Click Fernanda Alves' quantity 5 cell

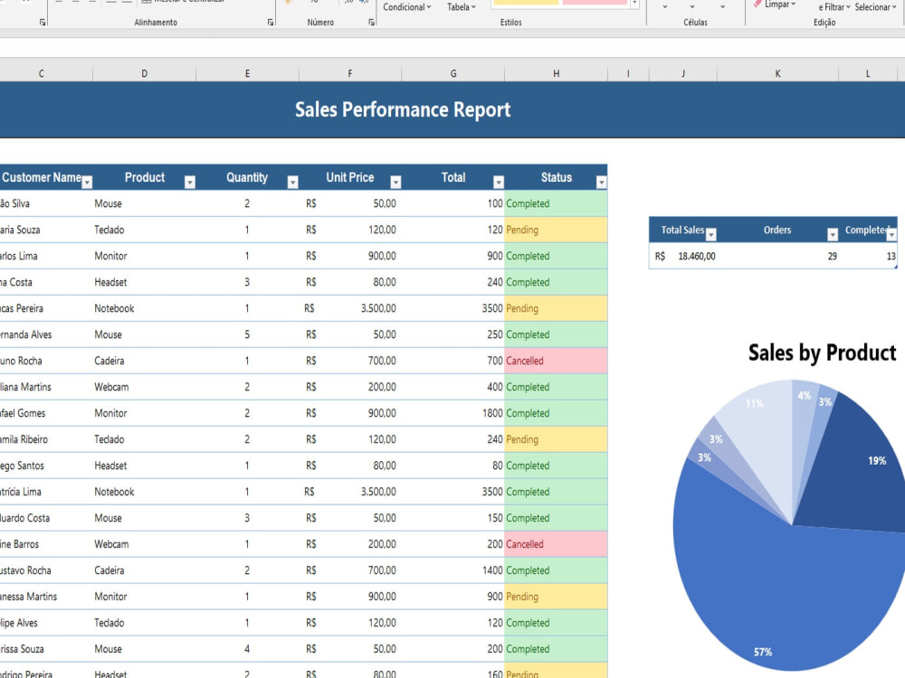click(247, 334)
